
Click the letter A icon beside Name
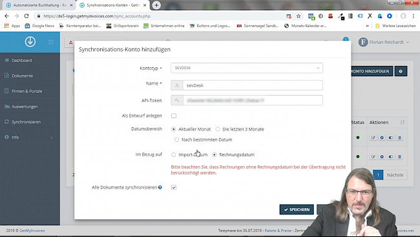click(177, 85)
